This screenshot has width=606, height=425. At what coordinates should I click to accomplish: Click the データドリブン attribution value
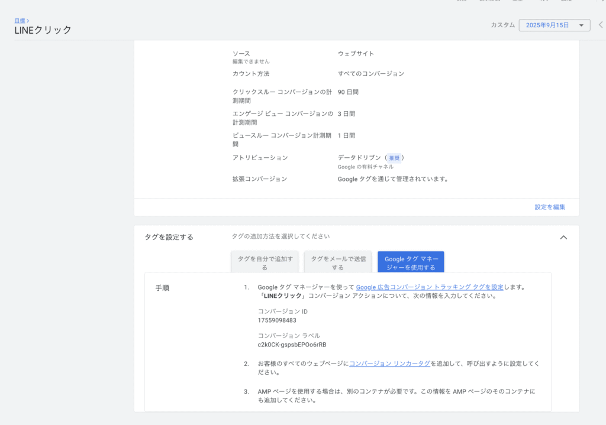(x=360, y=158)
